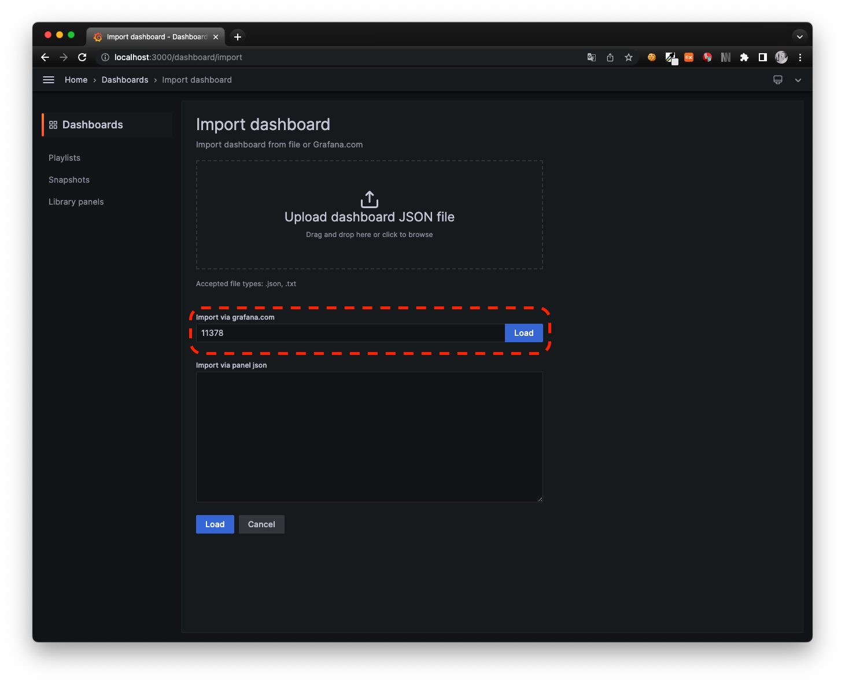
Task: Close the Import dashboard tab
Action: 216,36
